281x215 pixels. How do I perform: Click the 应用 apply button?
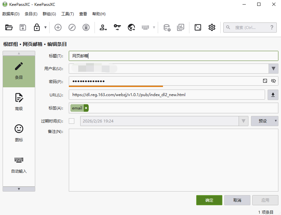point(265,200)
